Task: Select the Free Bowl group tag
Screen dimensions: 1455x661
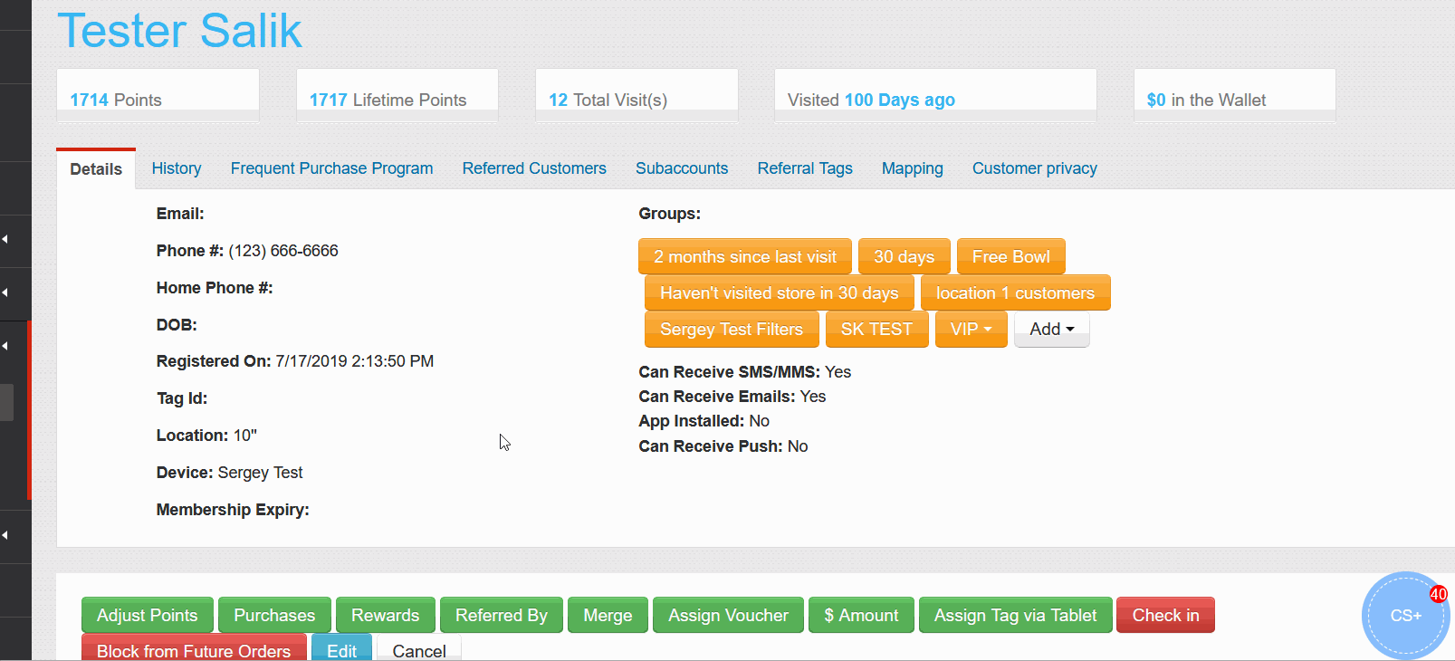Action: coord(1011,257)
